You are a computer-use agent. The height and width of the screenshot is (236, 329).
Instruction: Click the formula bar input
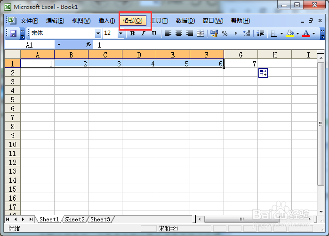[x=209, y=45]
